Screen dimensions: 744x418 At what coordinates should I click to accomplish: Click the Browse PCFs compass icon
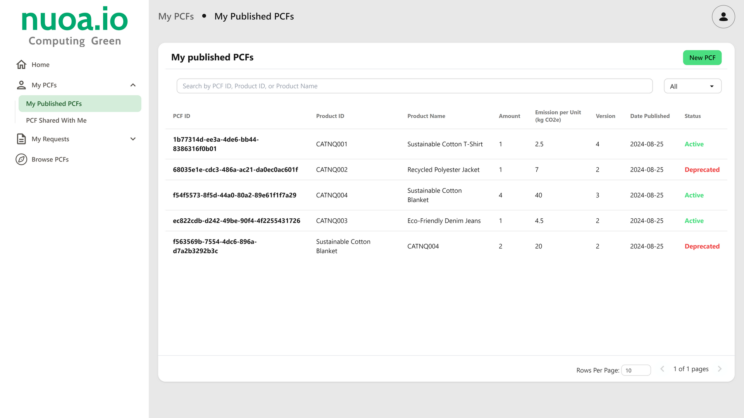pos(21,159)
